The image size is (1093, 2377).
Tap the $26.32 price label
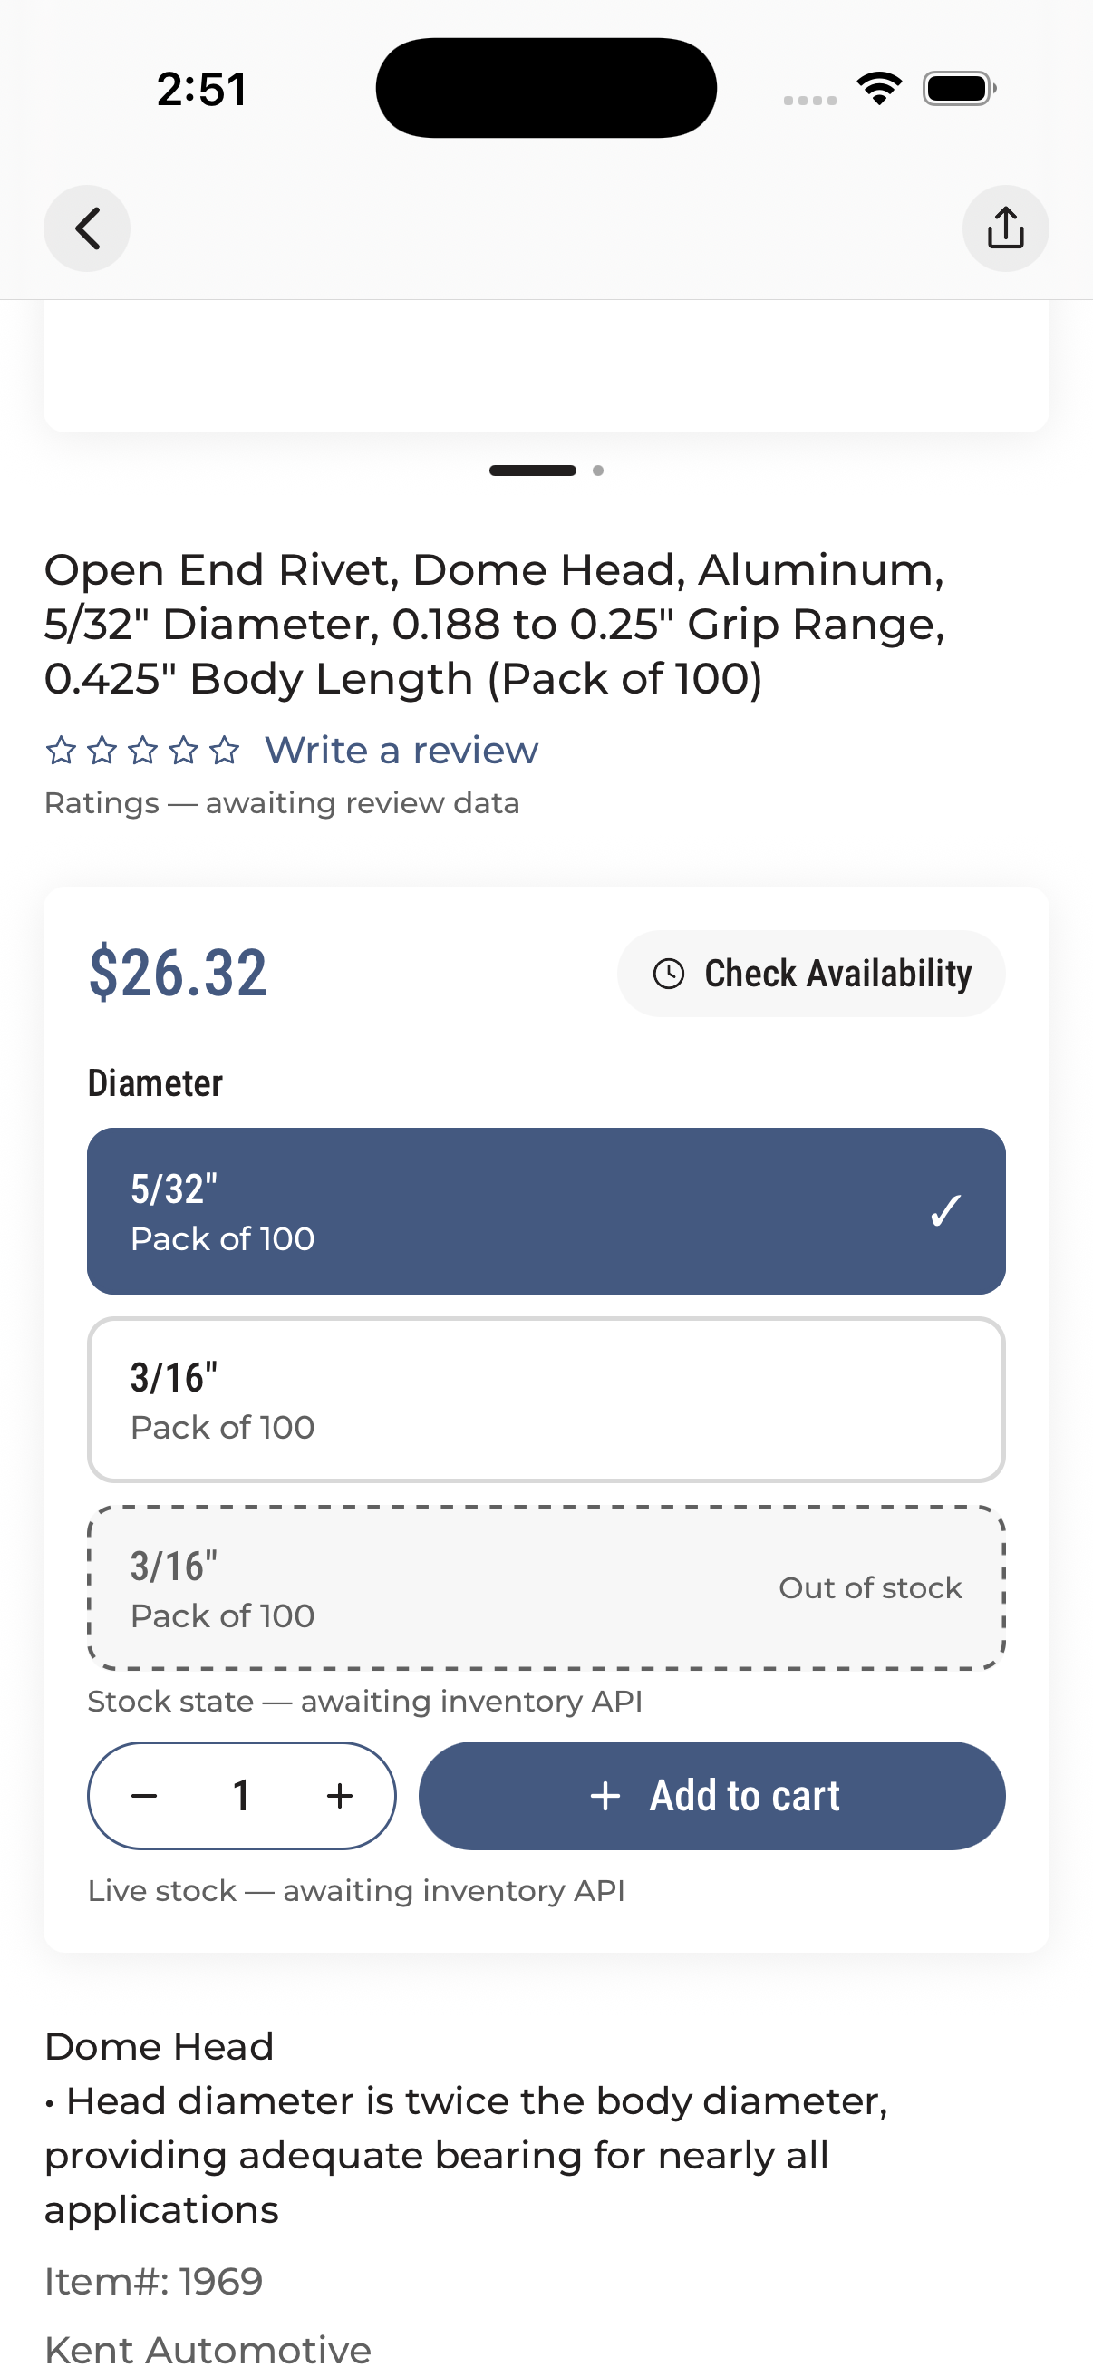[178, 973]
